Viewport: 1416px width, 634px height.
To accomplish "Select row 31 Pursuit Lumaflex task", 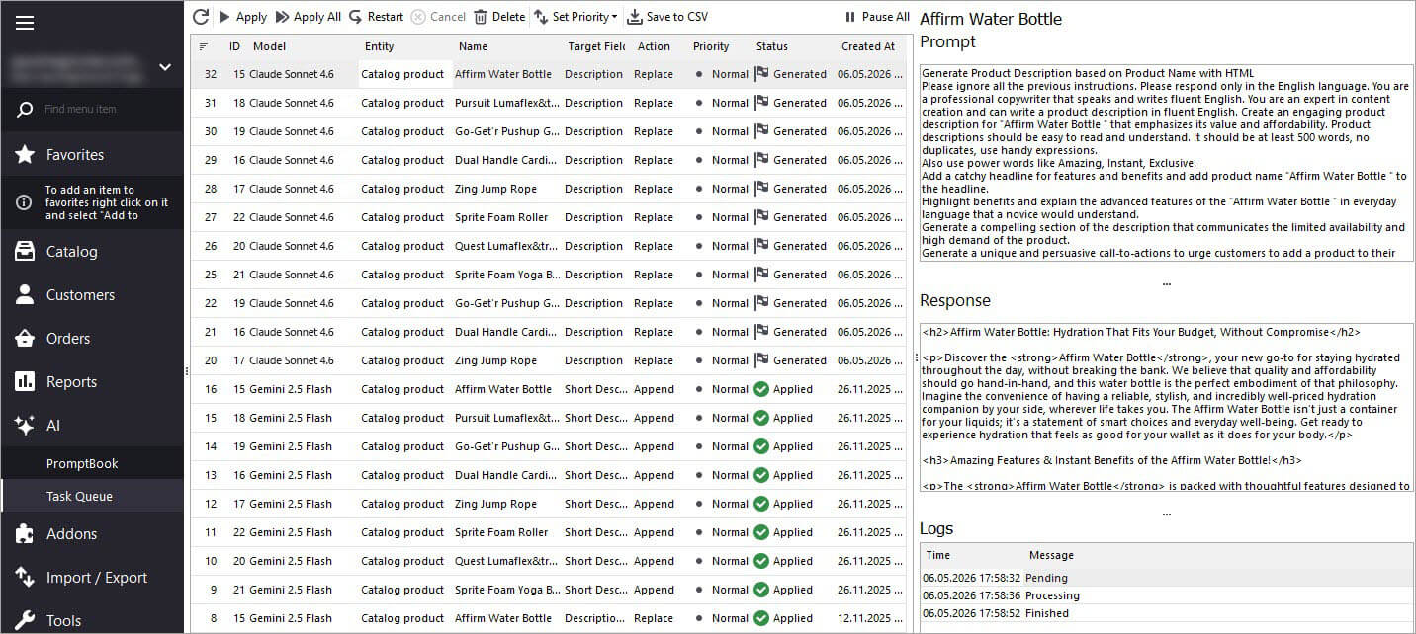I will 548,103.
